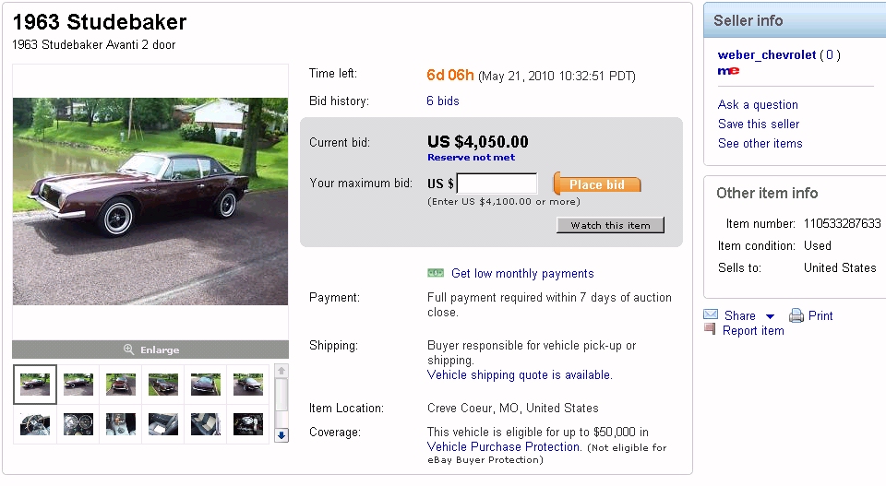Select the engine bay thumbnail
886x486 pixels.
[x=248, y=423]
